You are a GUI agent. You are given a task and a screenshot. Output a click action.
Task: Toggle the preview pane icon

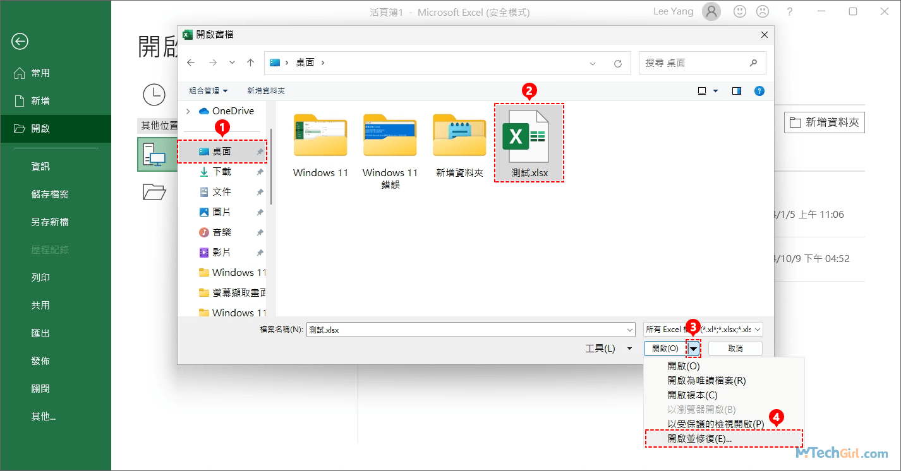(x=736, y=91)
